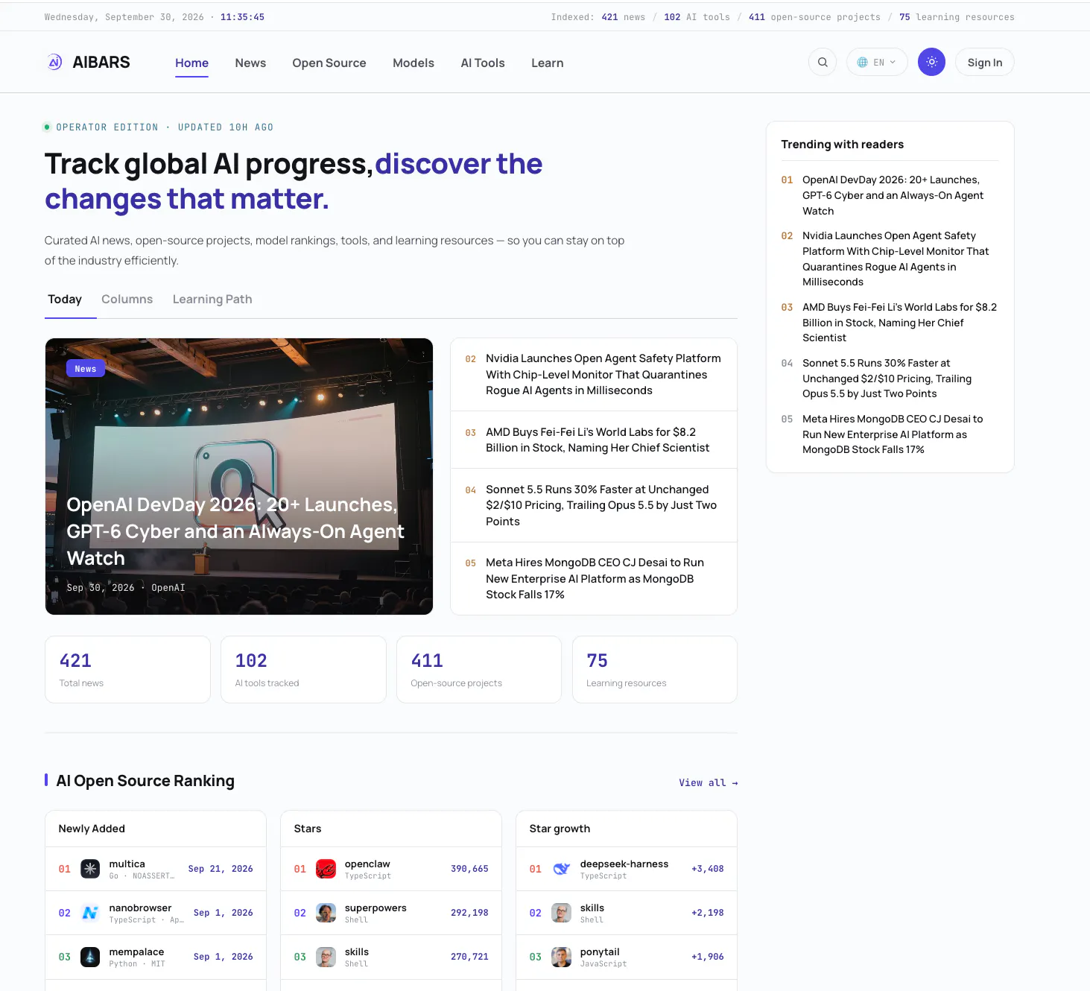Click the View all link
The image size is (1090, 991).
tap(708, 783)
